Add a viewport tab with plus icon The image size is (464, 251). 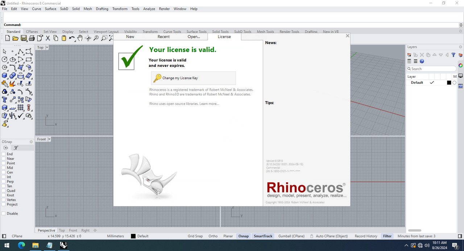click(95, 230)
